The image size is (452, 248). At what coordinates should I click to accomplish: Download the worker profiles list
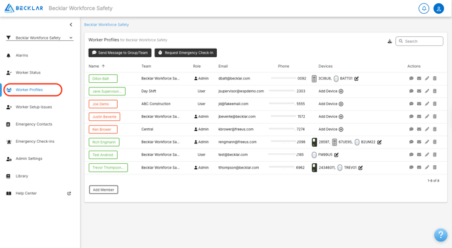pyautogui.click(x=390, y=41)
